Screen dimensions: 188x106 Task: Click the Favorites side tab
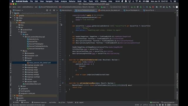click(11, 81)
